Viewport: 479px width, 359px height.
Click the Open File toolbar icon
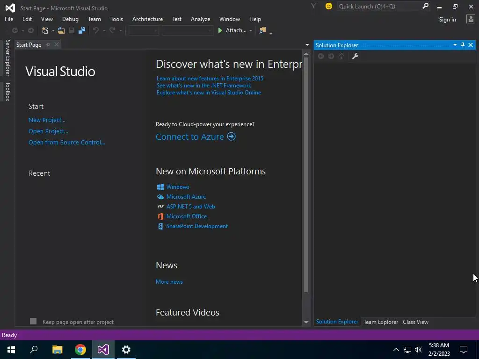(x=61, y=30)
